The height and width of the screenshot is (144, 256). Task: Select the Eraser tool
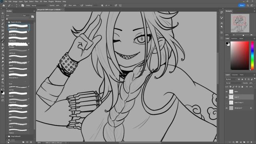3,52
